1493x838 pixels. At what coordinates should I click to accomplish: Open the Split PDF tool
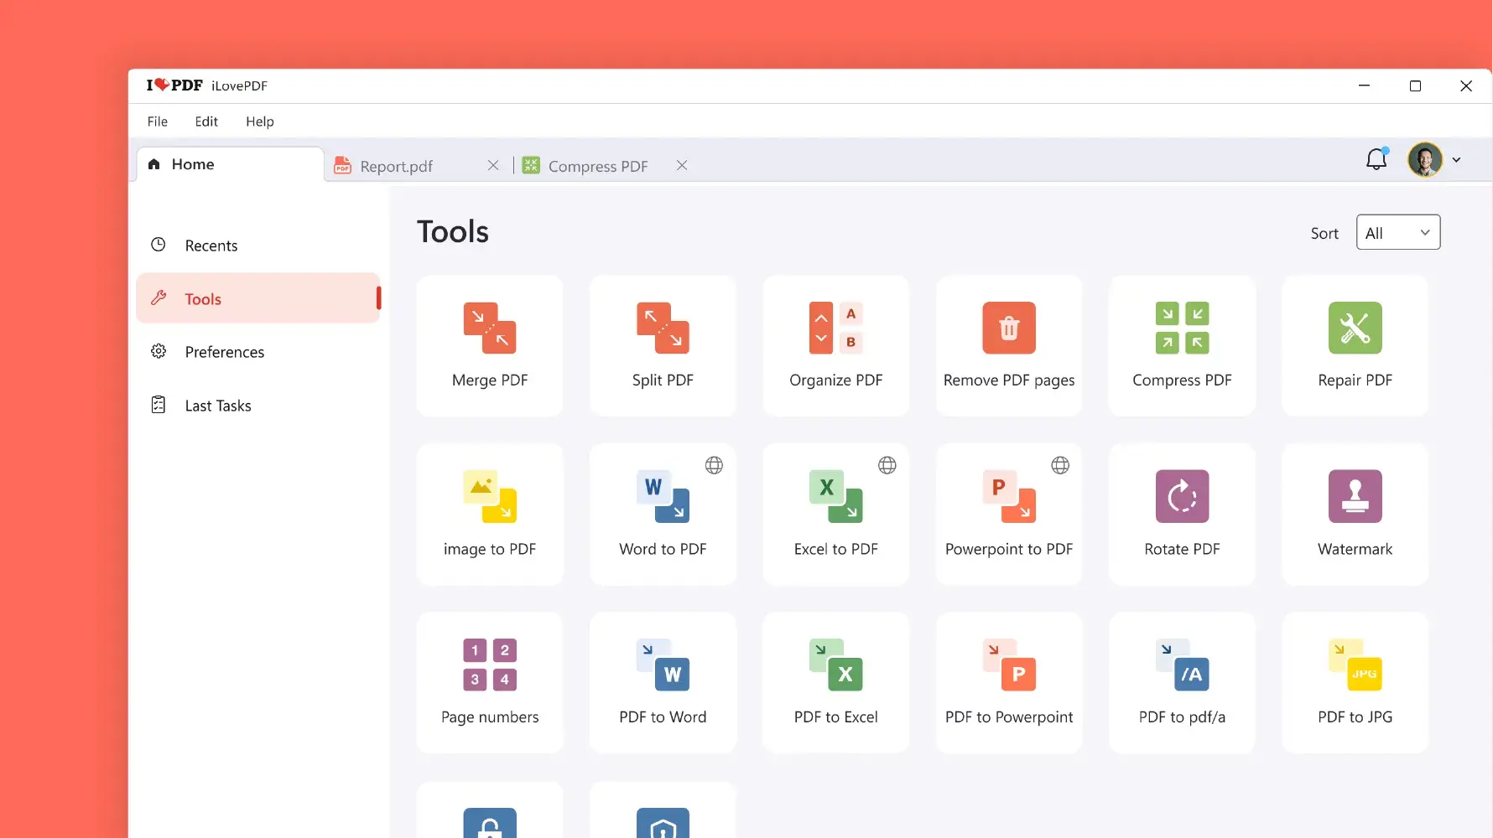pyautogui.click(x=663, y=345)
